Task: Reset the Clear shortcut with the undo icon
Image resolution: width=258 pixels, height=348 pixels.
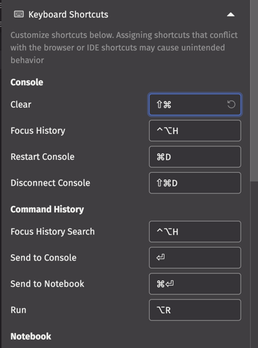Action: pyautogui.click(x=232, y=104)
